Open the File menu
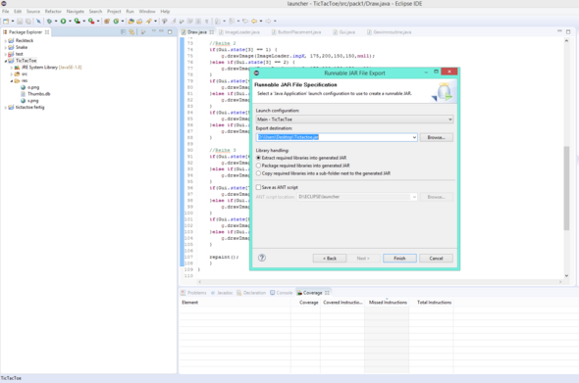This screenshot has width=579, height=383. 6,12
